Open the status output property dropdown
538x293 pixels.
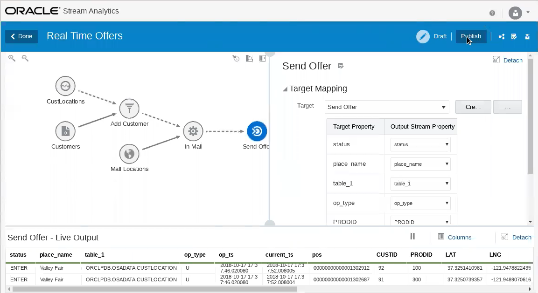tap(420, 144)
